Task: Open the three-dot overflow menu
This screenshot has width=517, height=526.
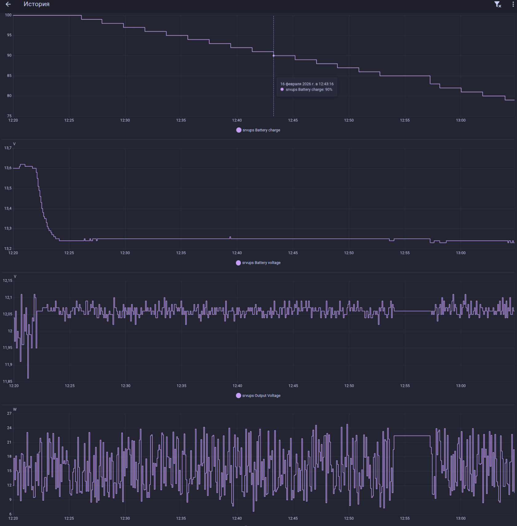Action: [x=513, y=4]
